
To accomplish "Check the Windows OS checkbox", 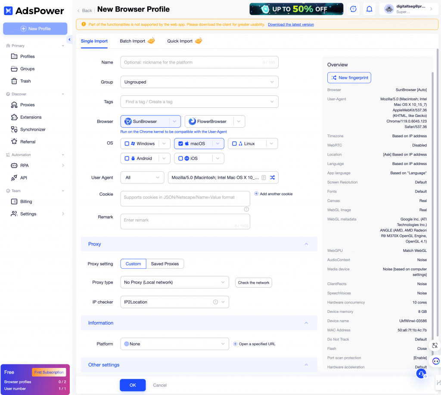I will 127,144.
